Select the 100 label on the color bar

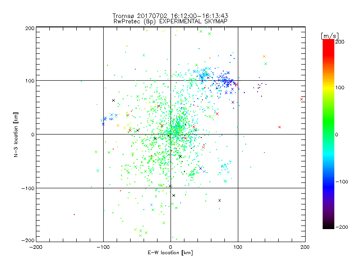click(340, 87)
